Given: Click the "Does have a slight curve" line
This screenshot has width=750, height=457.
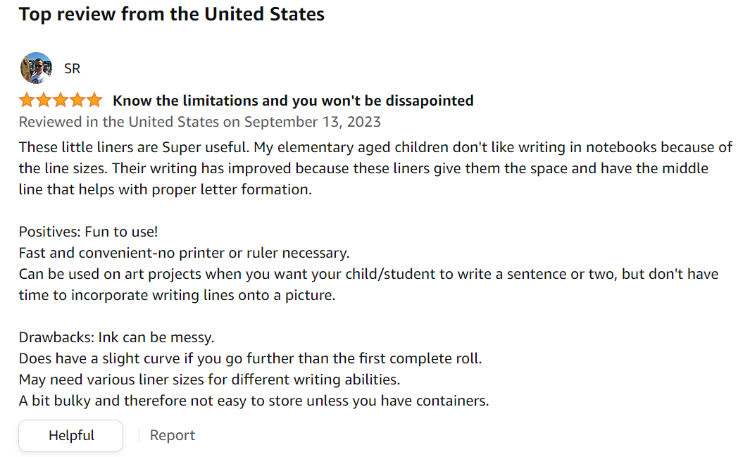Looking at the screenshot, I should point(250,358).
